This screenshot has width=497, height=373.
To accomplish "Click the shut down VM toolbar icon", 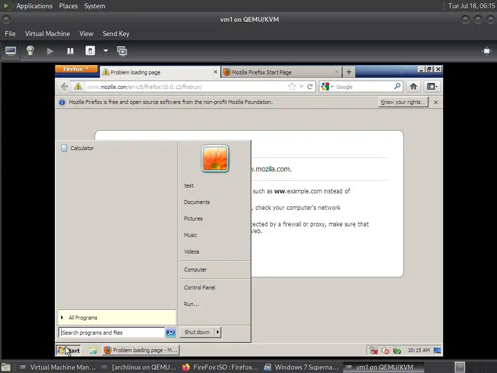I will [90, 51].
